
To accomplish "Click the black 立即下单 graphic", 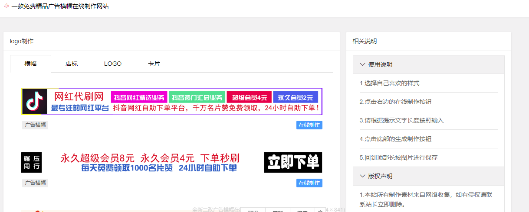I will pos(293,162).
